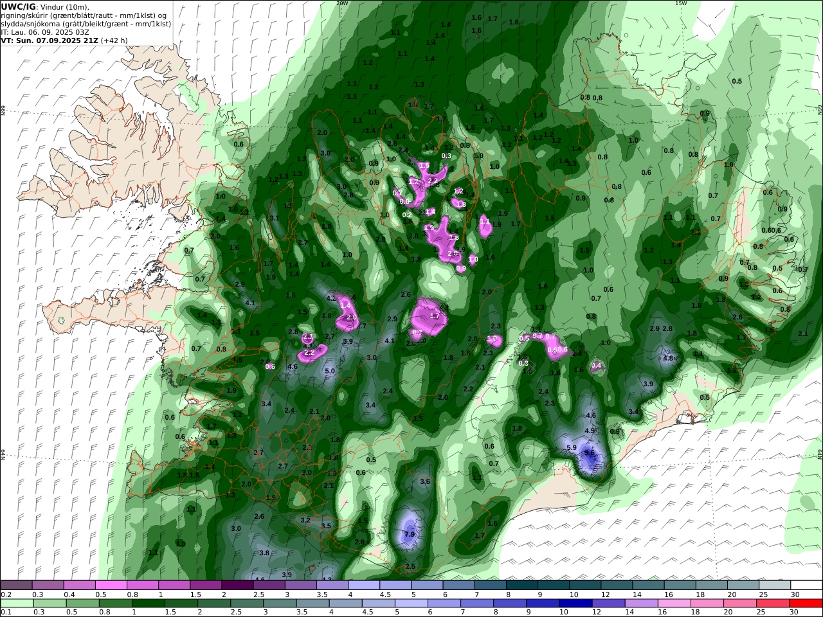Select the 3.8 precipitation value in the southwest
Viewport: 823px width, 617px height.
[264, 553]
